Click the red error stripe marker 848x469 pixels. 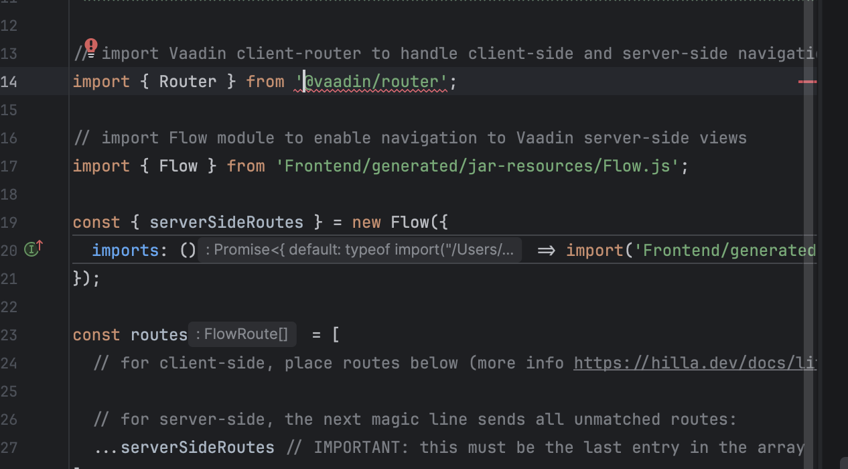pos(807,82)
